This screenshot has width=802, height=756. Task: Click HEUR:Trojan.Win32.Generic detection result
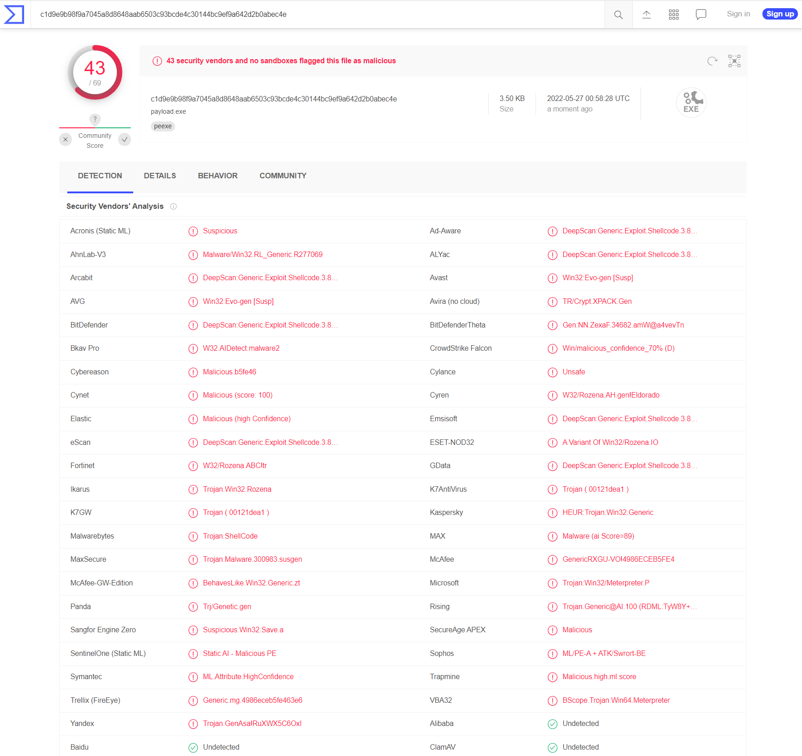608,513
